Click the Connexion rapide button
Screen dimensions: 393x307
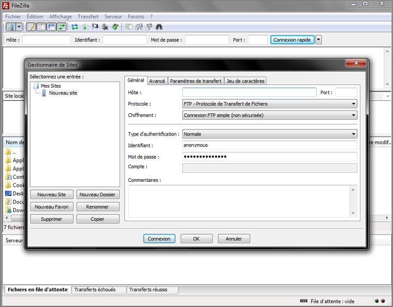click(x=292, y=40)
